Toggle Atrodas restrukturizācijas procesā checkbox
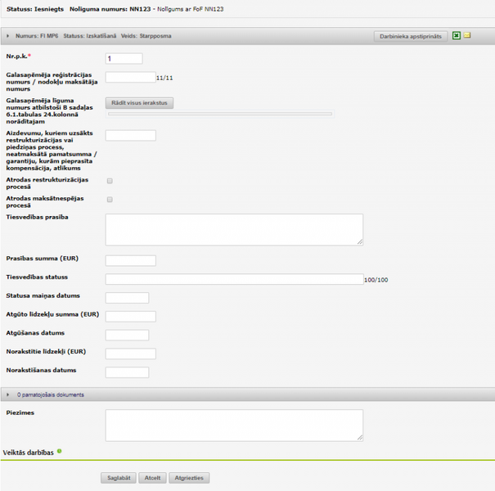495x491 pixels. (x=110, y=181)
